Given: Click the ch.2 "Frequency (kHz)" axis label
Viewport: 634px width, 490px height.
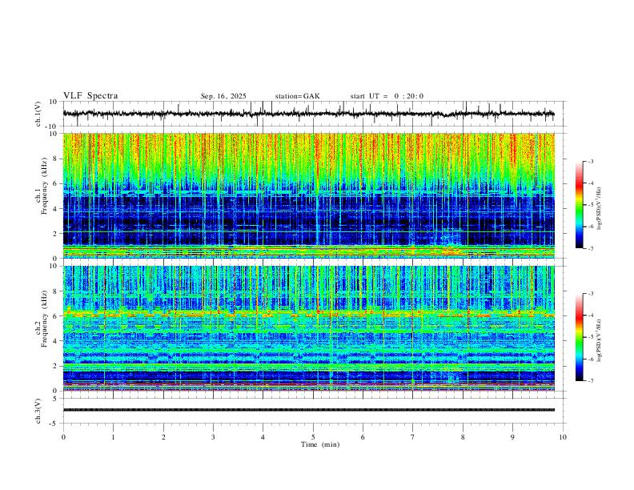Looking at the screenshot, I should point(44,319).
